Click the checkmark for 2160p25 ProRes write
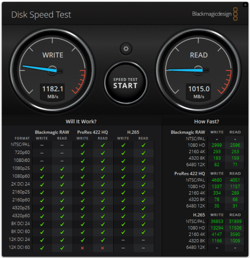Image resolution: width=250 pixels, height=258 pixels. click(83, 193)
